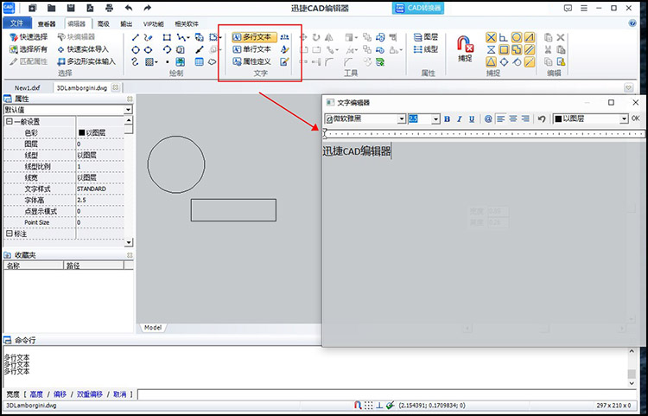
Task: Select the line drawing tool
Action: [x=136, y=37]
